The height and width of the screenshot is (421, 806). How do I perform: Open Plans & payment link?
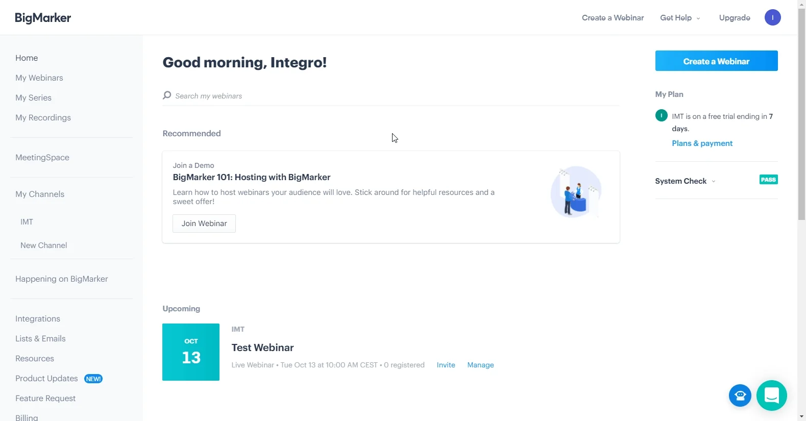[x=702, y=143]
